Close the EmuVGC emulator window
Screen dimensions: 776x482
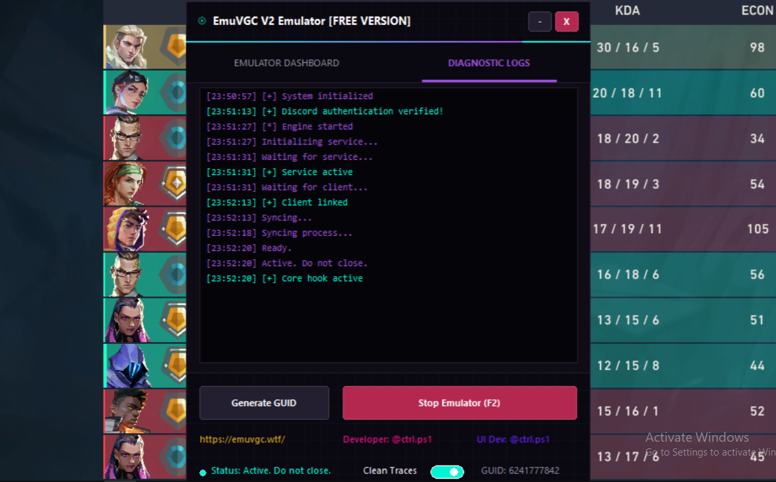[x=567, y=21]
